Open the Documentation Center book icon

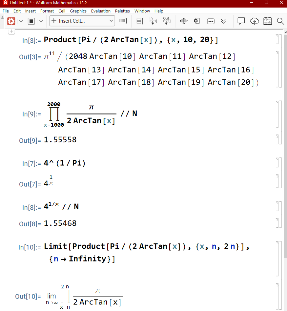tap(268, 21)
